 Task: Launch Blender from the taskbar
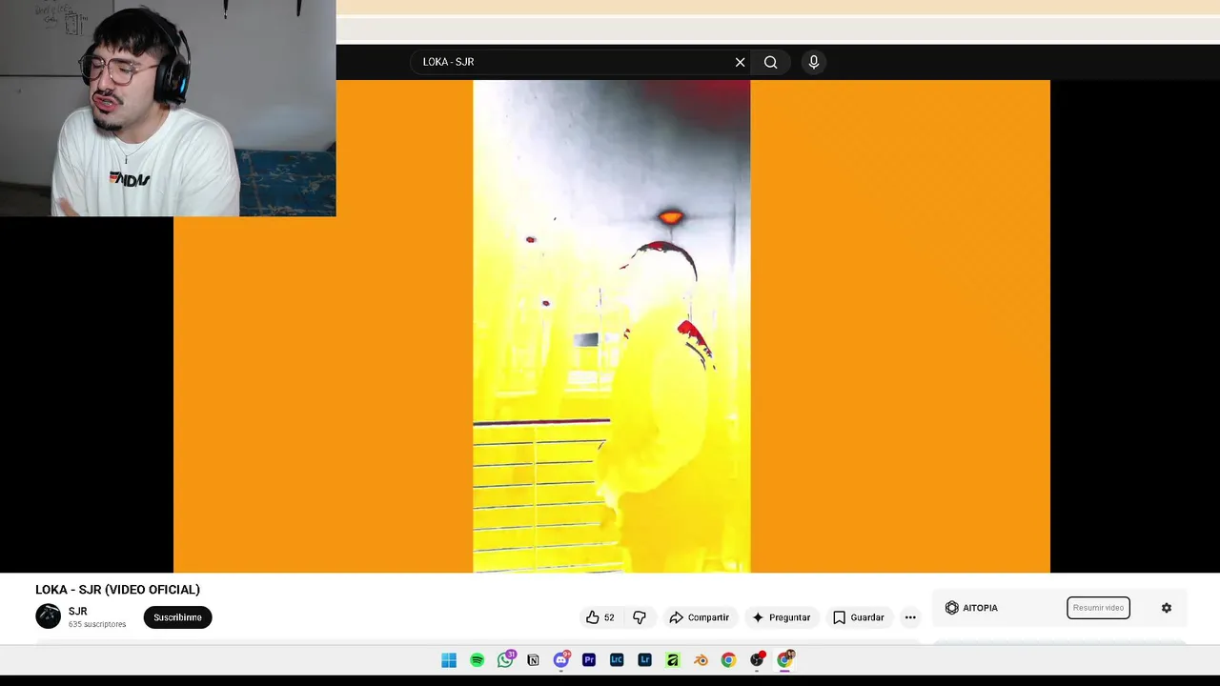pos(701,660)
